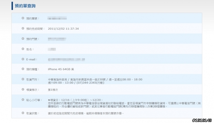214x123 pixels.
Task: Click the timestamp 2011/12/02 11:37:34
Action: [63, 29]
